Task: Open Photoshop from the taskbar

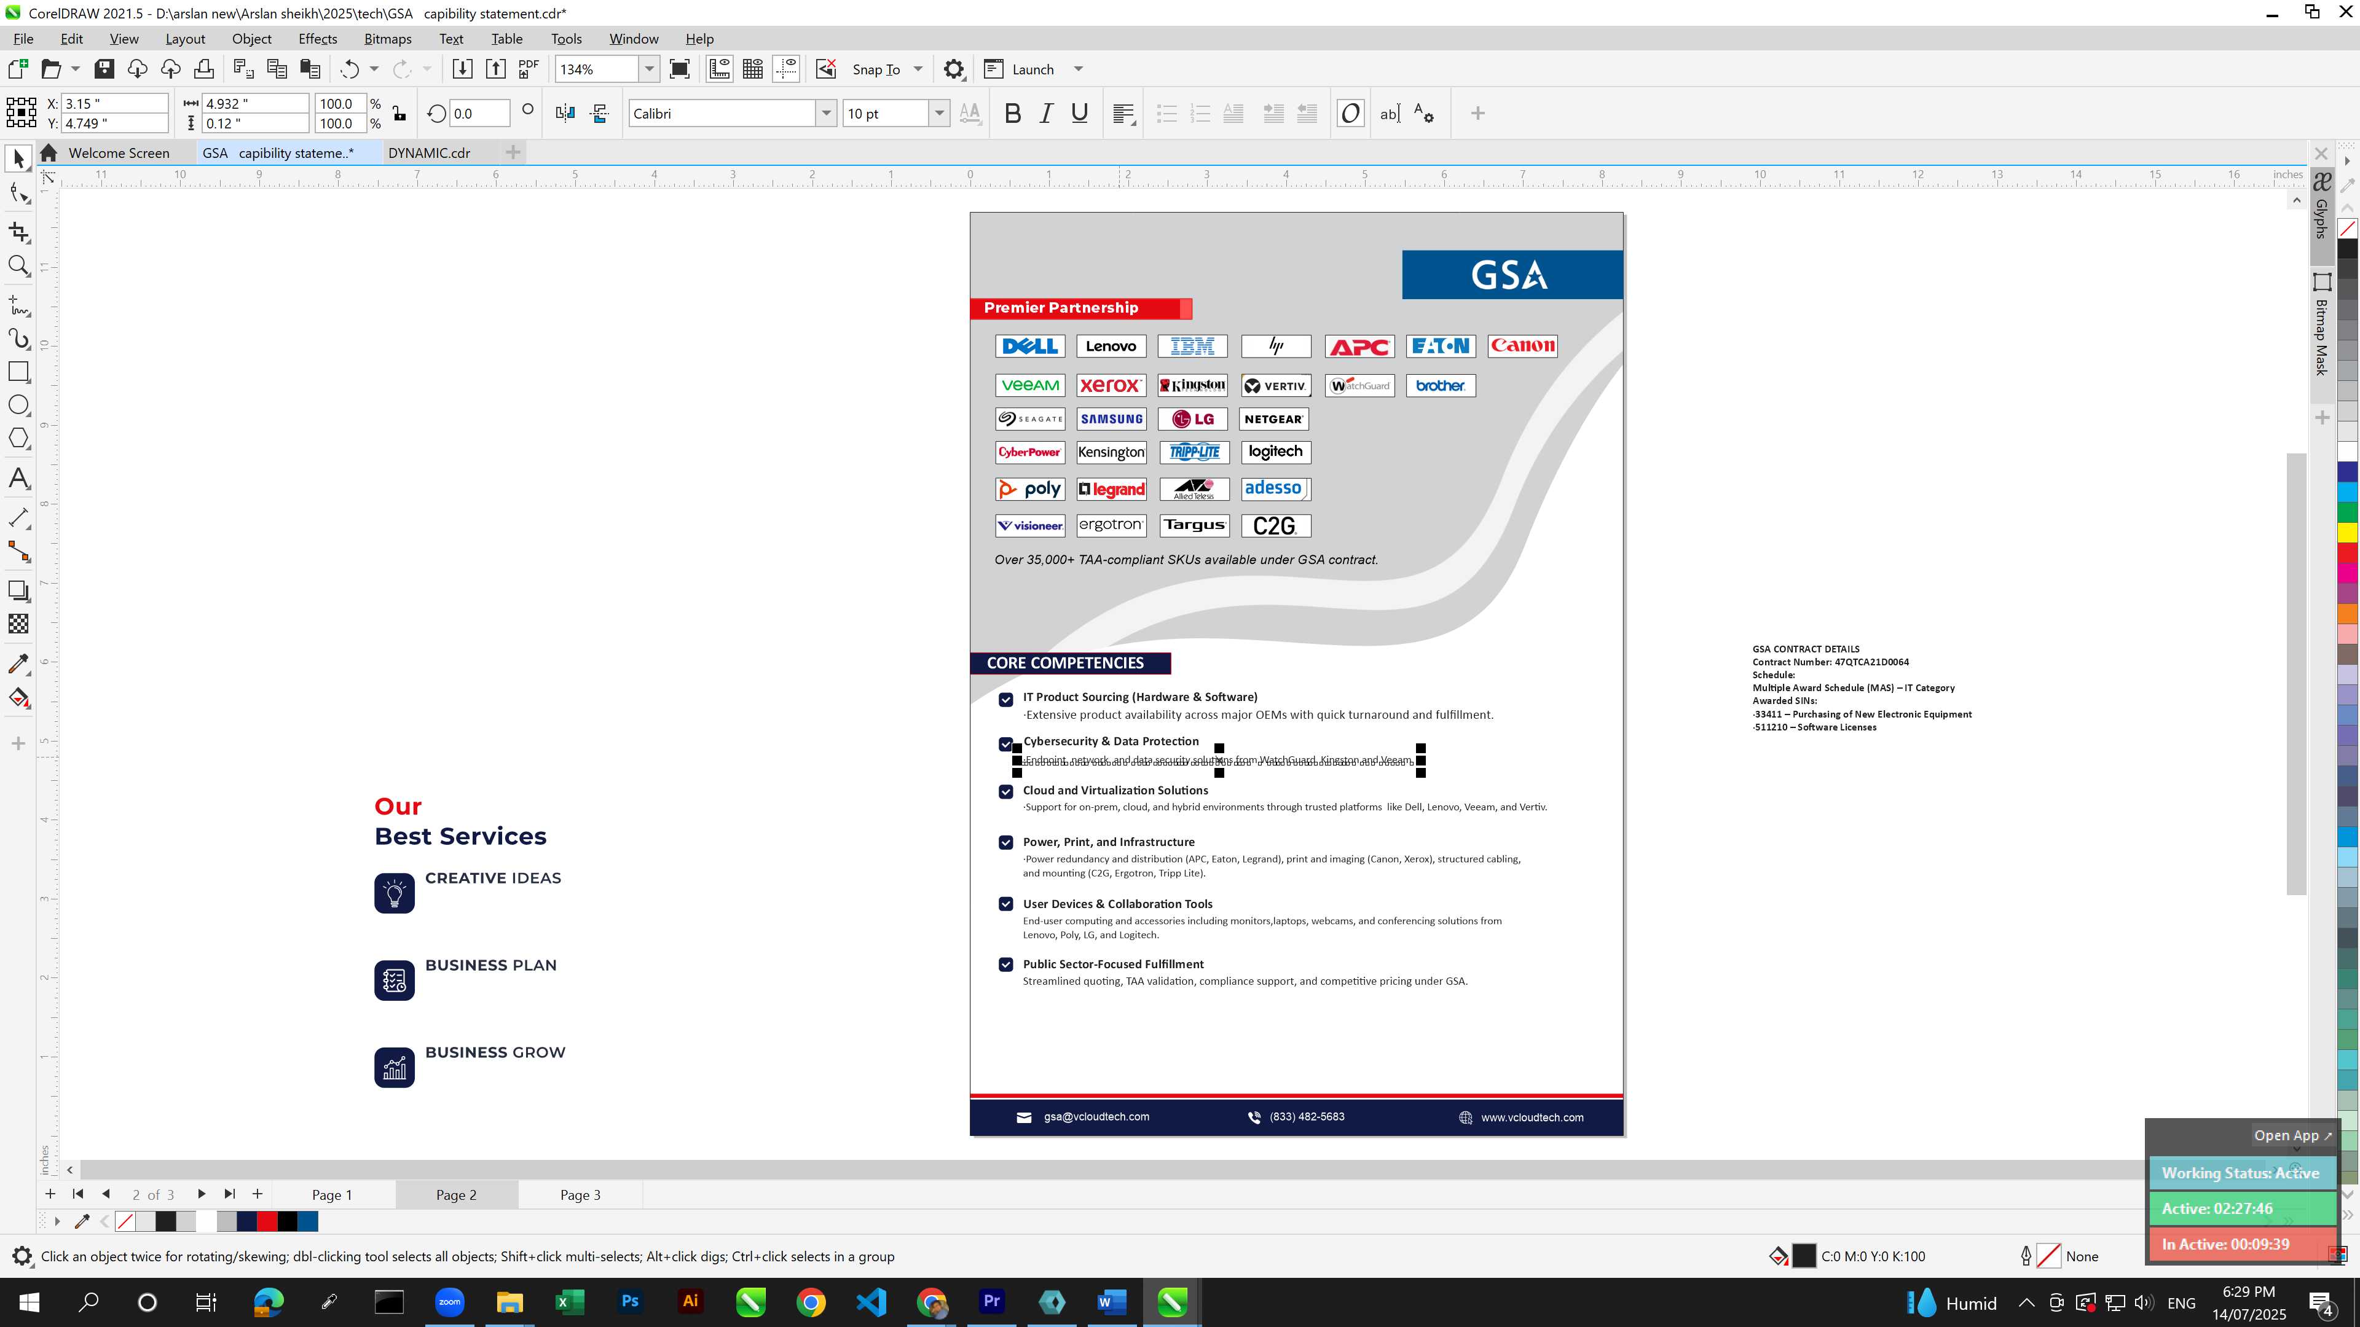Action: [629, 1301]
